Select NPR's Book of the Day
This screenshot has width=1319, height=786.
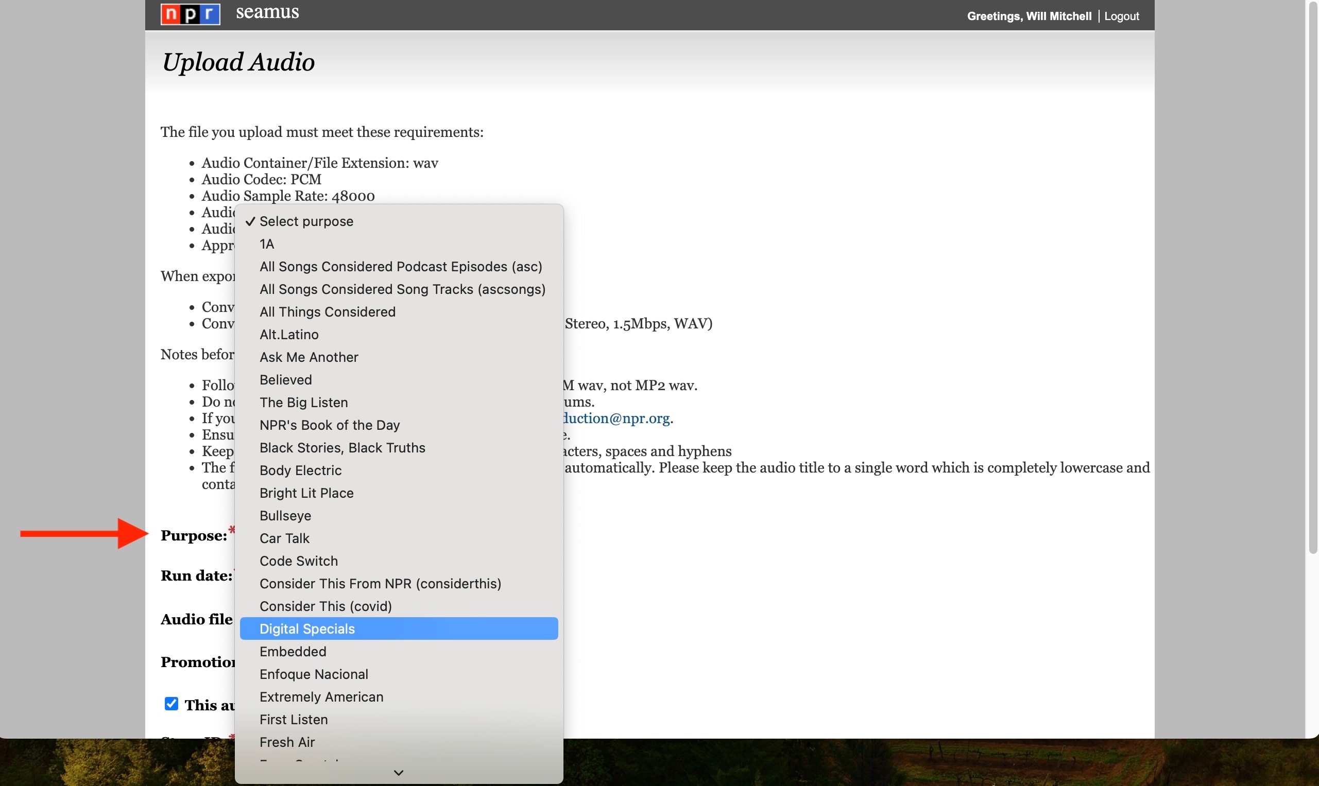coord(399,425)
